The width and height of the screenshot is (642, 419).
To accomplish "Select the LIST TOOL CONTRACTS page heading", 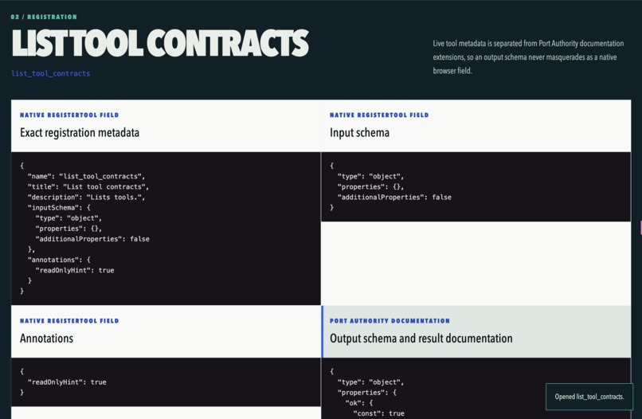I will (160, 43).
